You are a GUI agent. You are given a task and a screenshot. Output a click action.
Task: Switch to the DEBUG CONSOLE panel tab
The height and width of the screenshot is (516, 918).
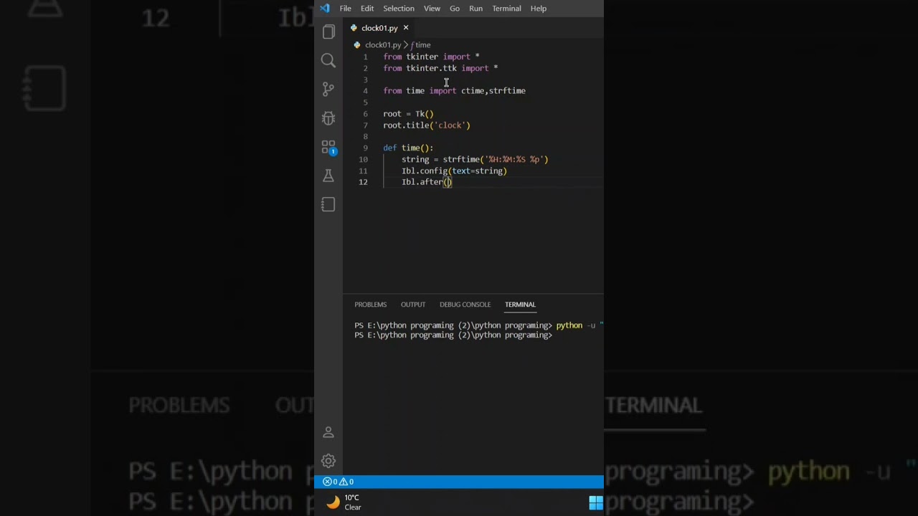[x=465, y=305]
